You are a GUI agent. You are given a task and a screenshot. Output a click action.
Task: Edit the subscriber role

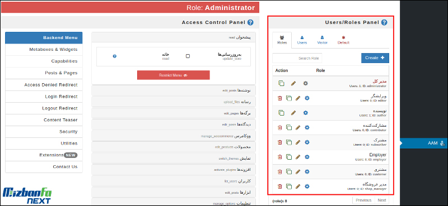point(298,142)
